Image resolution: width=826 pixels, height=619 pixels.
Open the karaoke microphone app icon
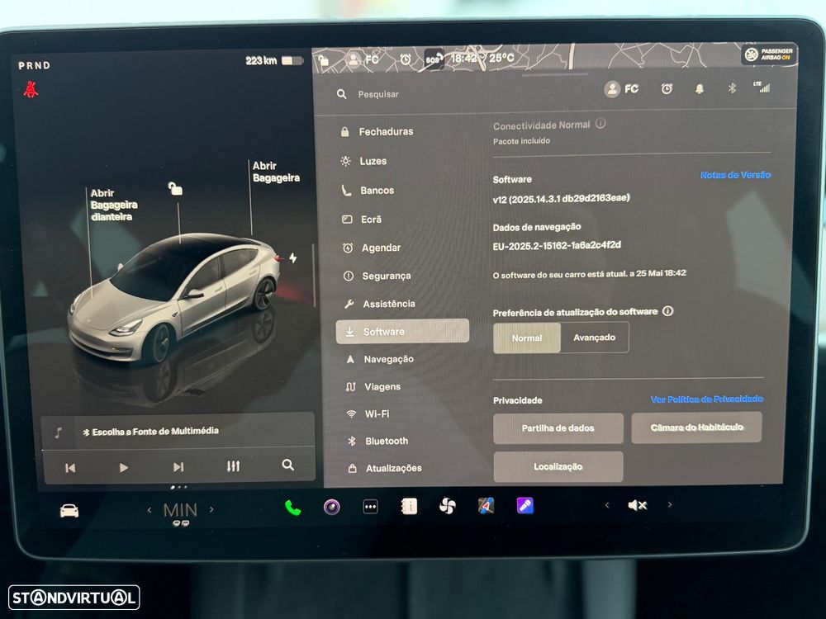[x=525, y=505]
